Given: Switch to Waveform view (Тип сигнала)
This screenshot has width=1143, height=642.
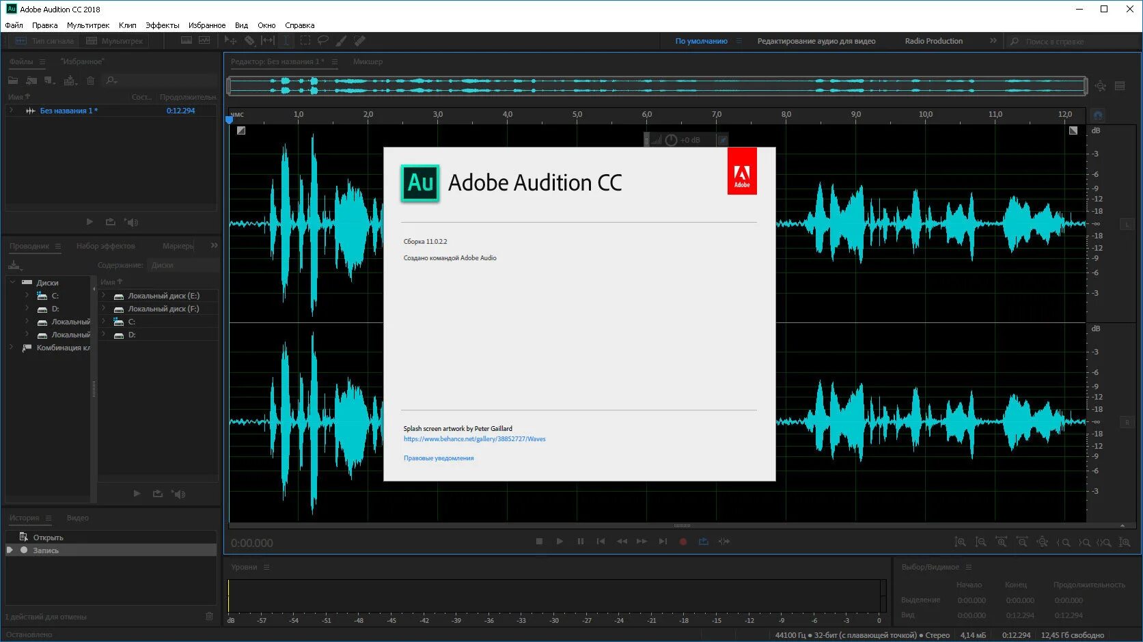Looking at the screenshot, I should pos(44,41).
